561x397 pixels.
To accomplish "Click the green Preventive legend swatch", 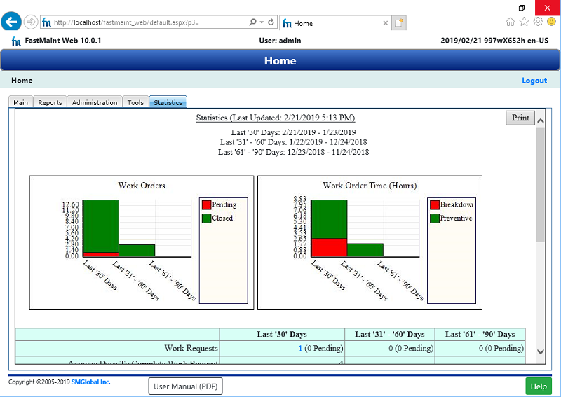I will pyautogui.click(x=435, y=218).
